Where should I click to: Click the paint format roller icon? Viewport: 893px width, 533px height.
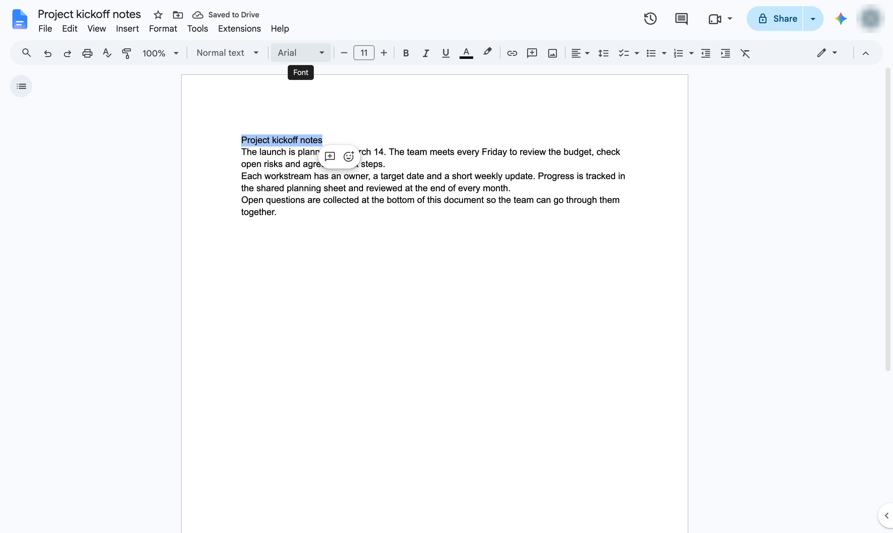(127, 53)
